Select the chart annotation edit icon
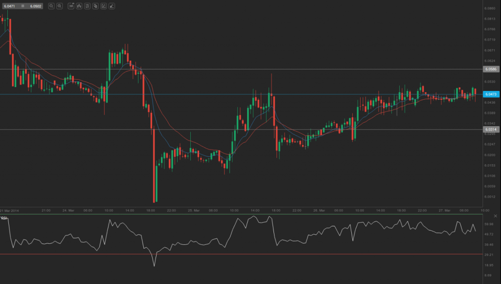 click(103, 6)
